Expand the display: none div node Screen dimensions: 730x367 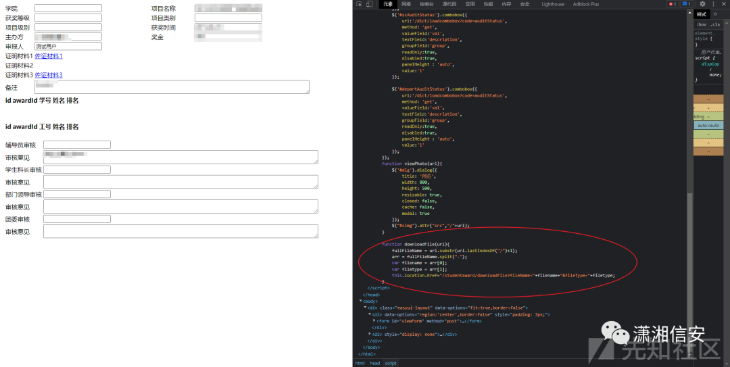coord(370,334)
